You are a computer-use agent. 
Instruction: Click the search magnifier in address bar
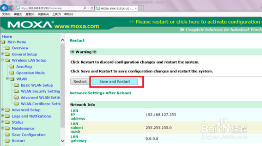[x=85, y=8]
